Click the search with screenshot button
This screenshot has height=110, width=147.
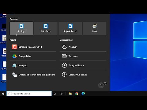101,85
